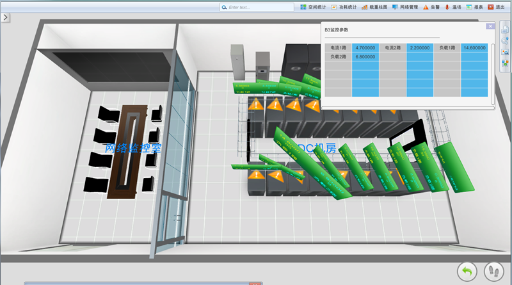
Task: Open 空间统计 space statistics
Action: pyautogui.click(x=313, y=7)
